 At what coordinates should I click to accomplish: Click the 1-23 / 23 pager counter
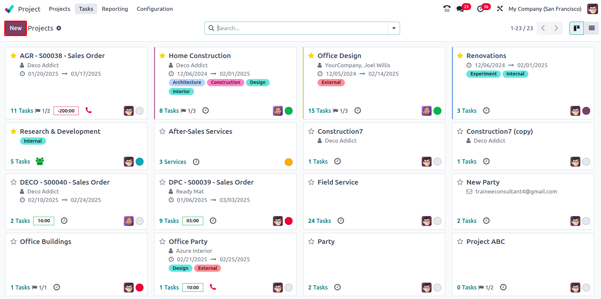tap(522, 28)
